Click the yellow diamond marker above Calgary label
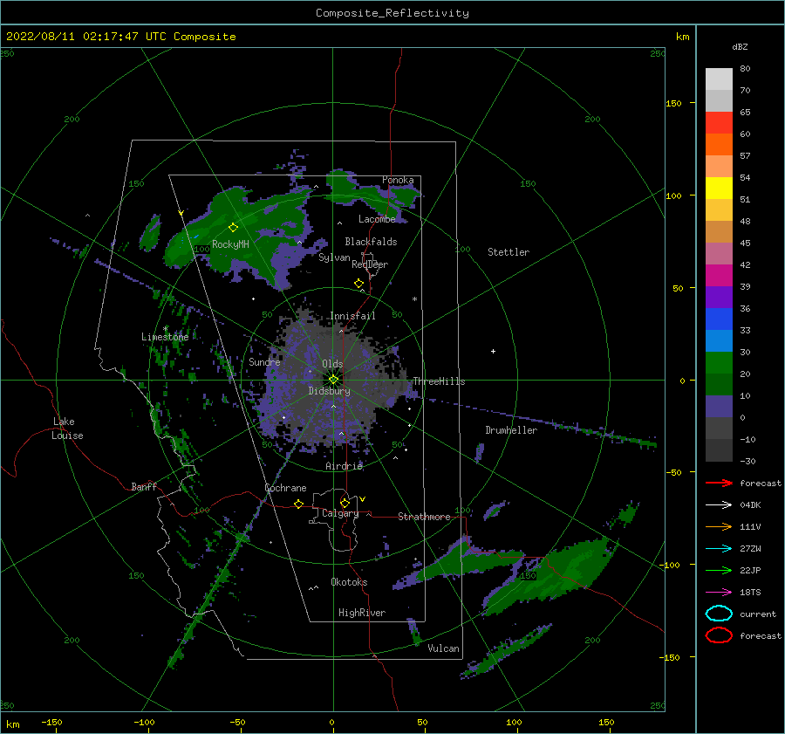This screenshot has height=734, width=785. pos(345,503)
